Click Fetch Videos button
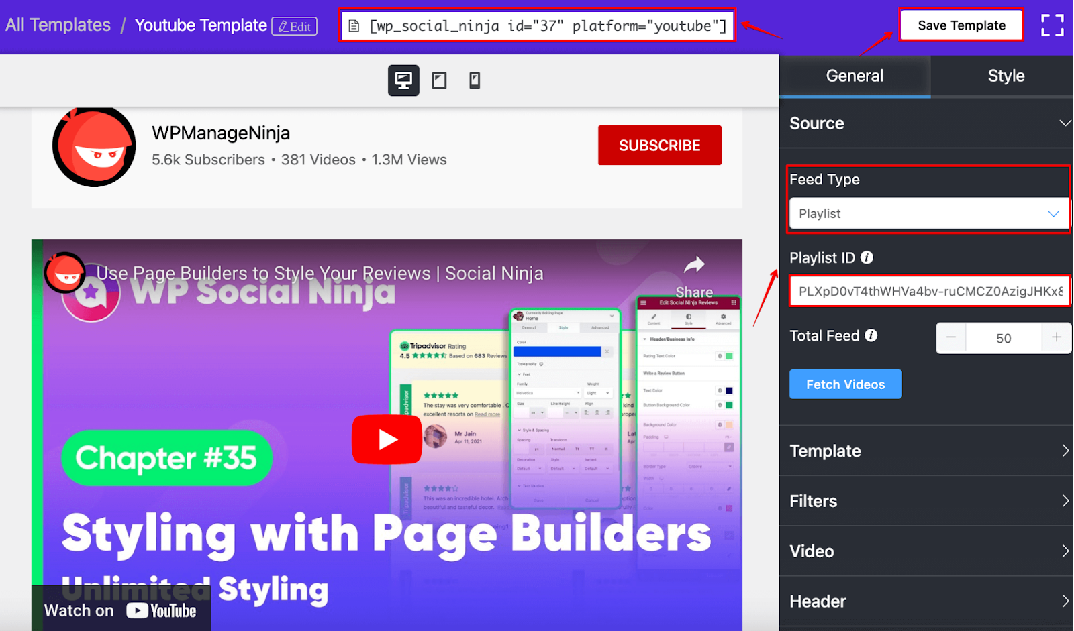Image resolution: width=1074 pixels, height=631 pixels. (845, 384)
